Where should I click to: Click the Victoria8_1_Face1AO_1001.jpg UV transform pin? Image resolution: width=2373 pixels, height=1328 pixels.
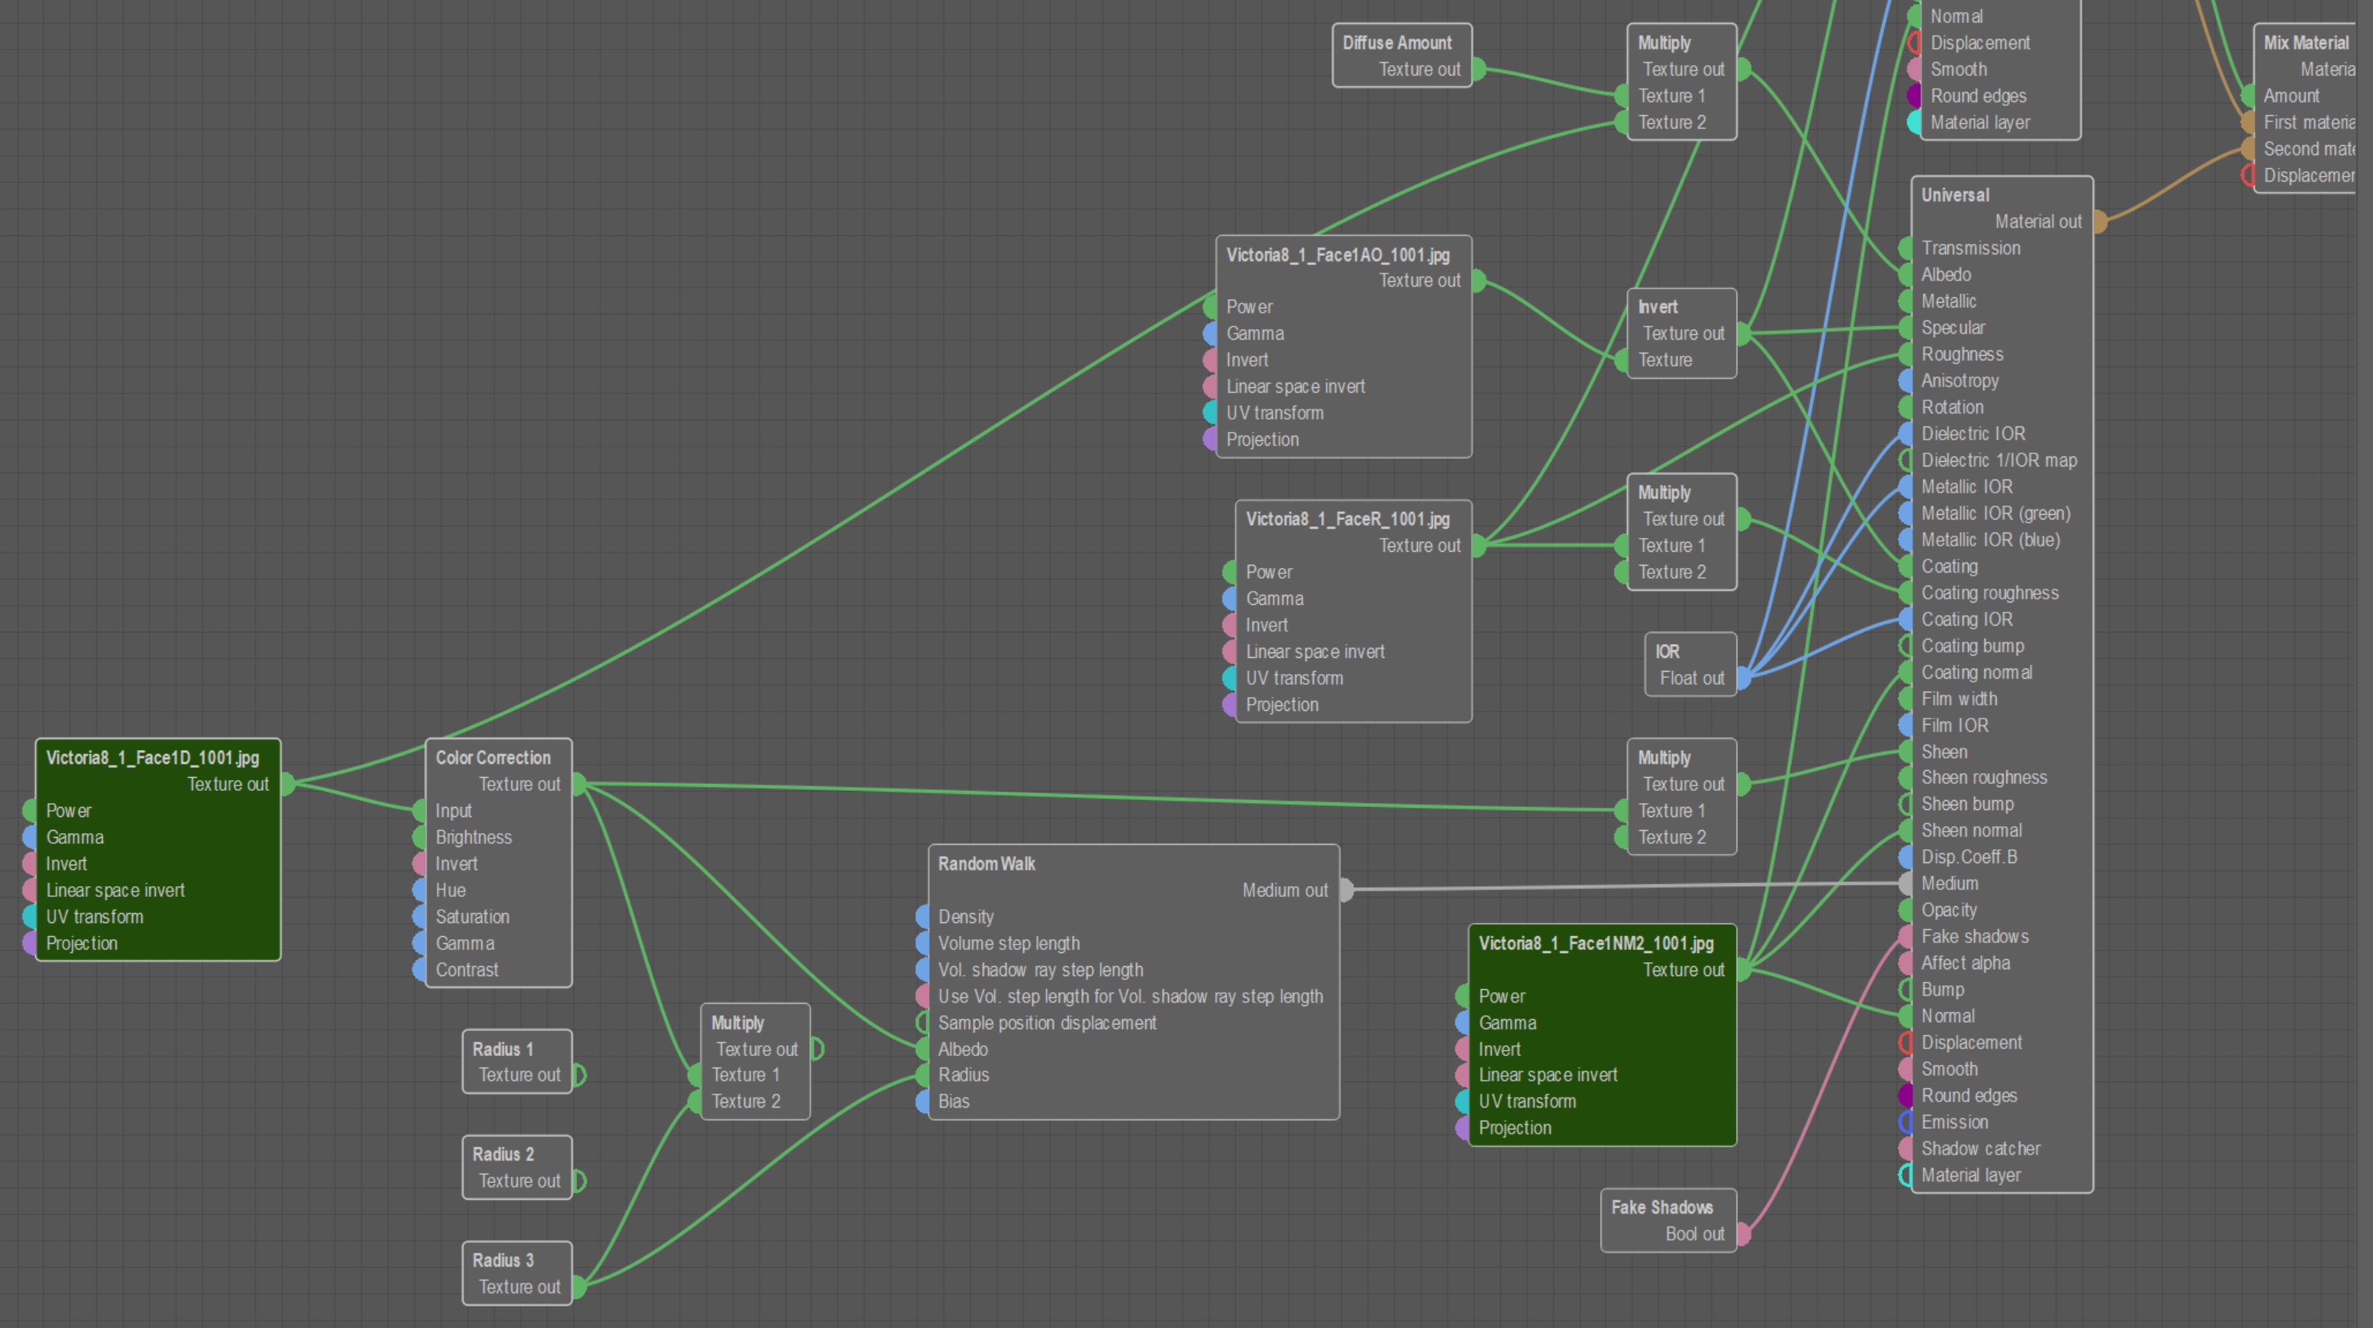click(1210, 413)
